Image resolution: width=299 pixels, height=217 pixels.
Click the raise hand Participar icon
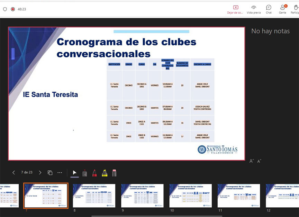[296, 9]
